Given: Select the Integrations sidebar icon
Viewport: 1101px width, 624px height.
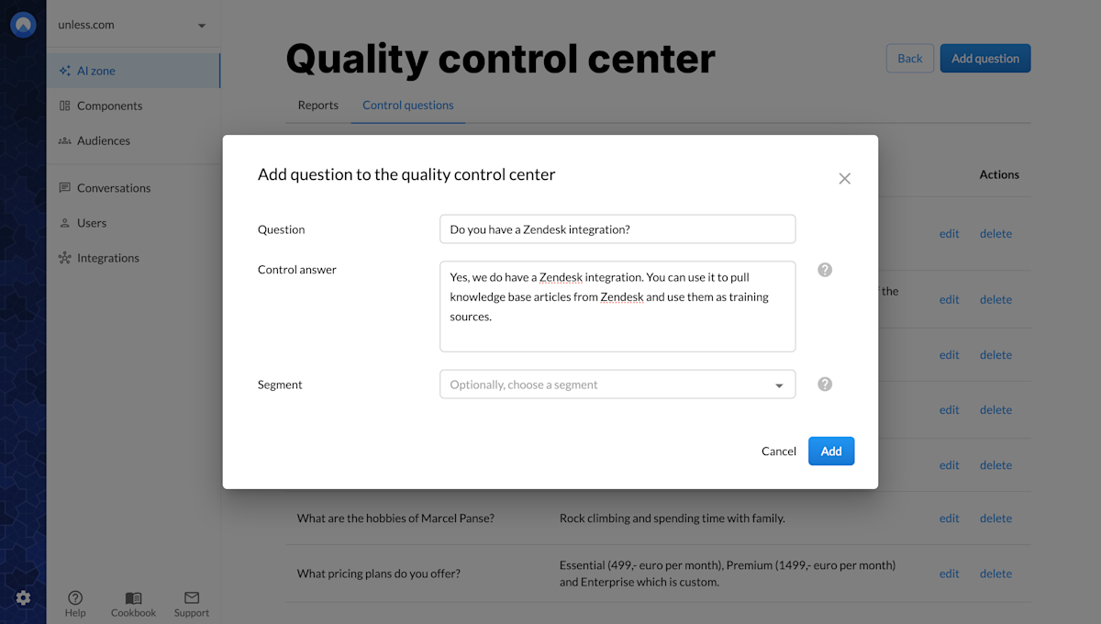Looking at the screenshot, I should 63,257.
